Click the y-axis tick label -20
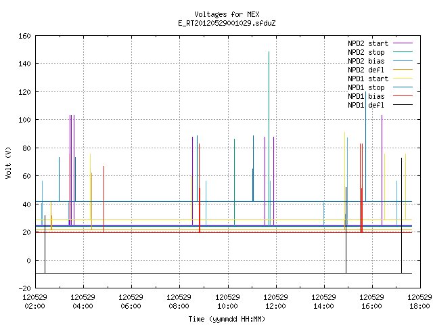Viewport: 433px width, 325px height. coord(24,288)
